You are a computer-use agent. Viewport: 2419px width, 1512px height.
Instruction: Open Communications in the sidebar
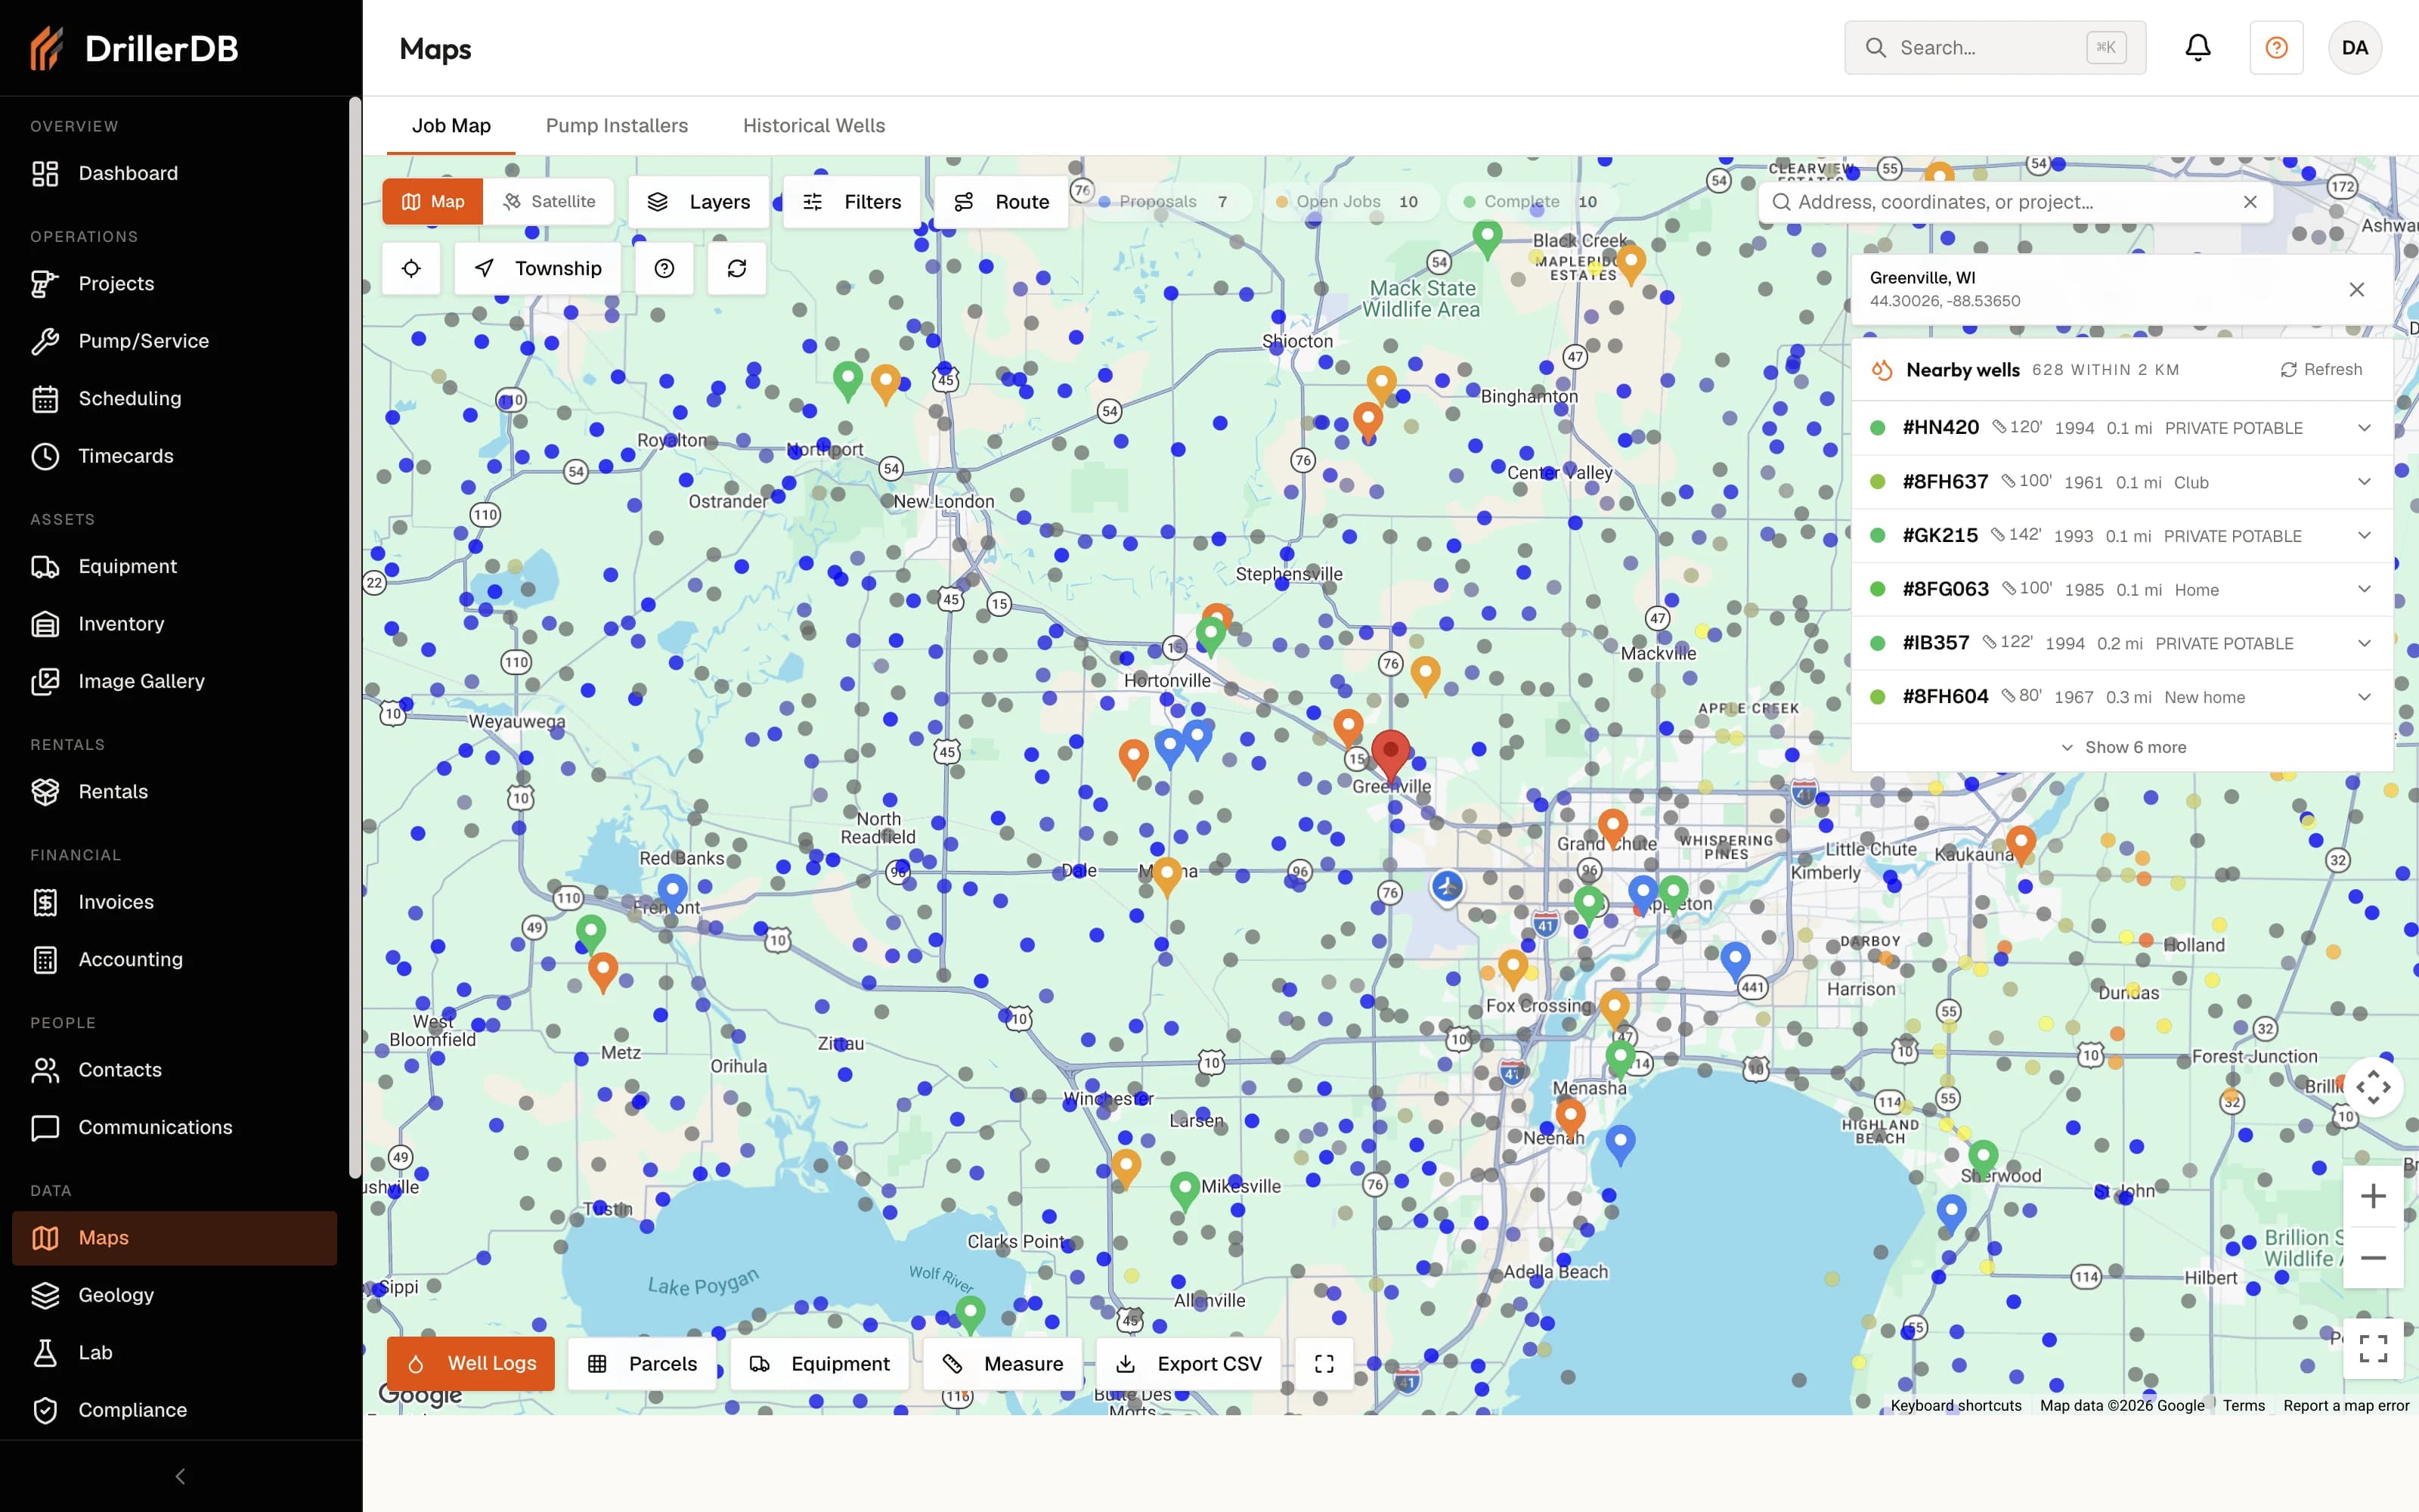tap(175, 1128)
